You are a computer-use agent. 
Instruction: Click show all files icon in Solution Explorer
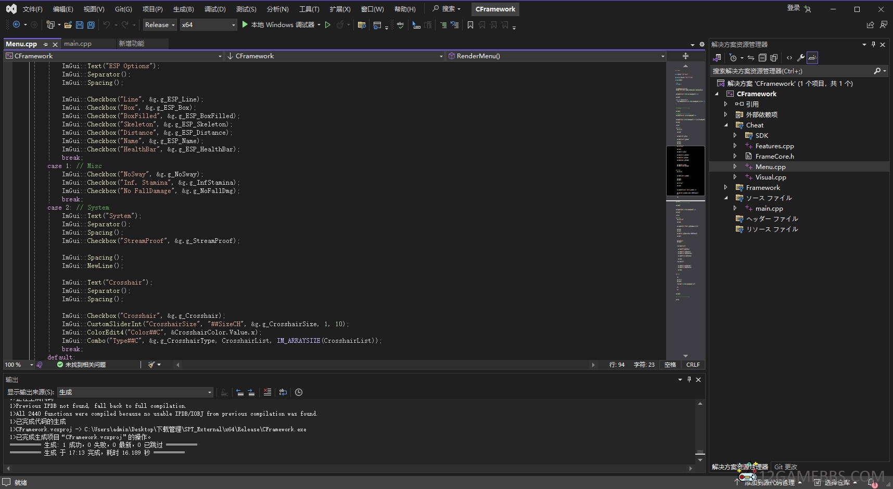click(774, 58)
